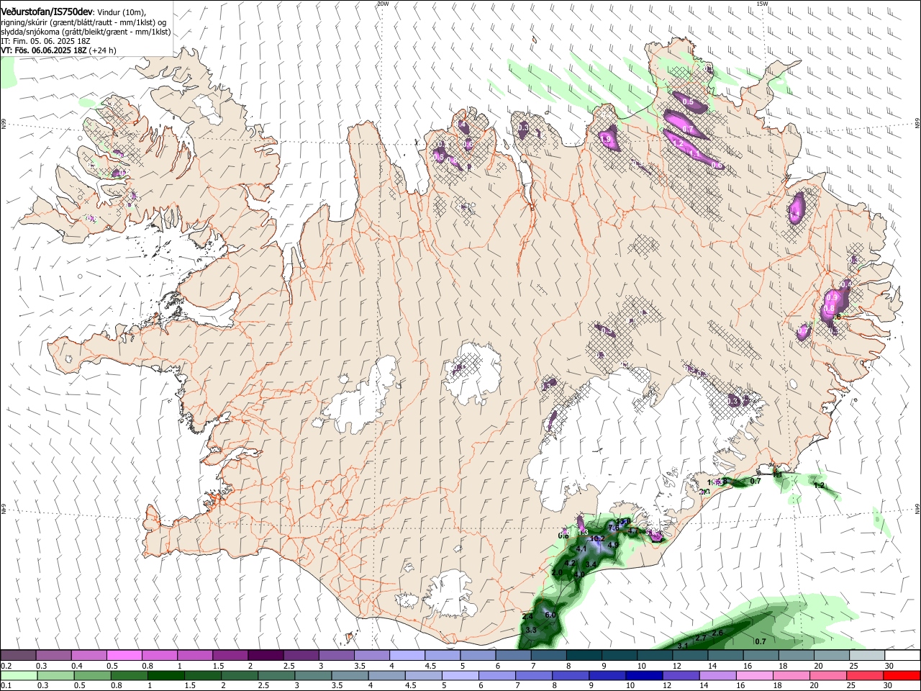The width and height of the screenshot is (921, 691).
Task: Pick the coral red 20–25 rain scale swatch
Action: click(865, 675)
